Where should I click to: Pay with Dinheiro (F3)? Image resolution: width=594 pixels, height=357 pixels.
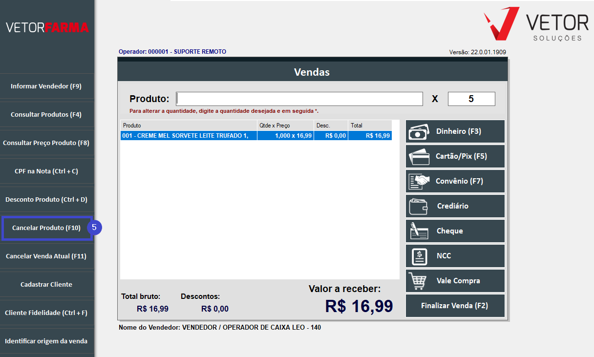455,131
